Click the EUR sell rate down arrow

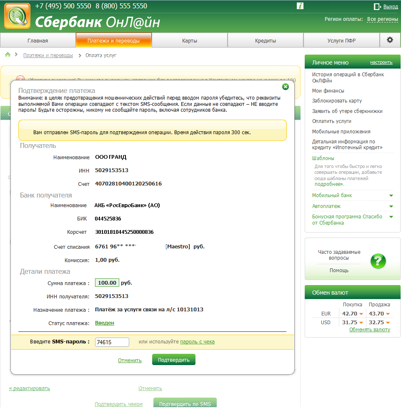[388, 314]
